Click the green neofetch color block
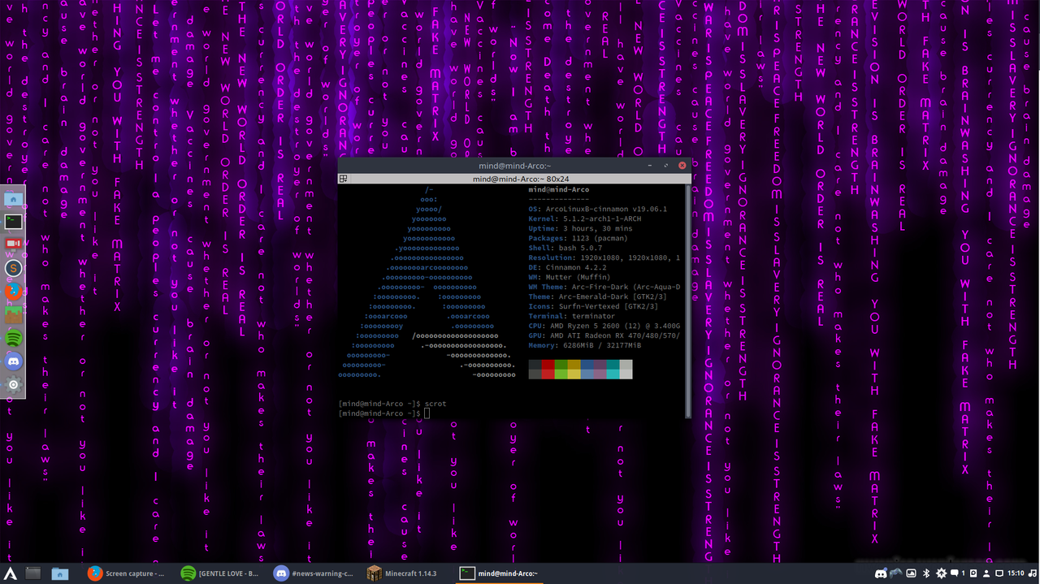The image size is (1040, 584). click(x=561, y=370)
